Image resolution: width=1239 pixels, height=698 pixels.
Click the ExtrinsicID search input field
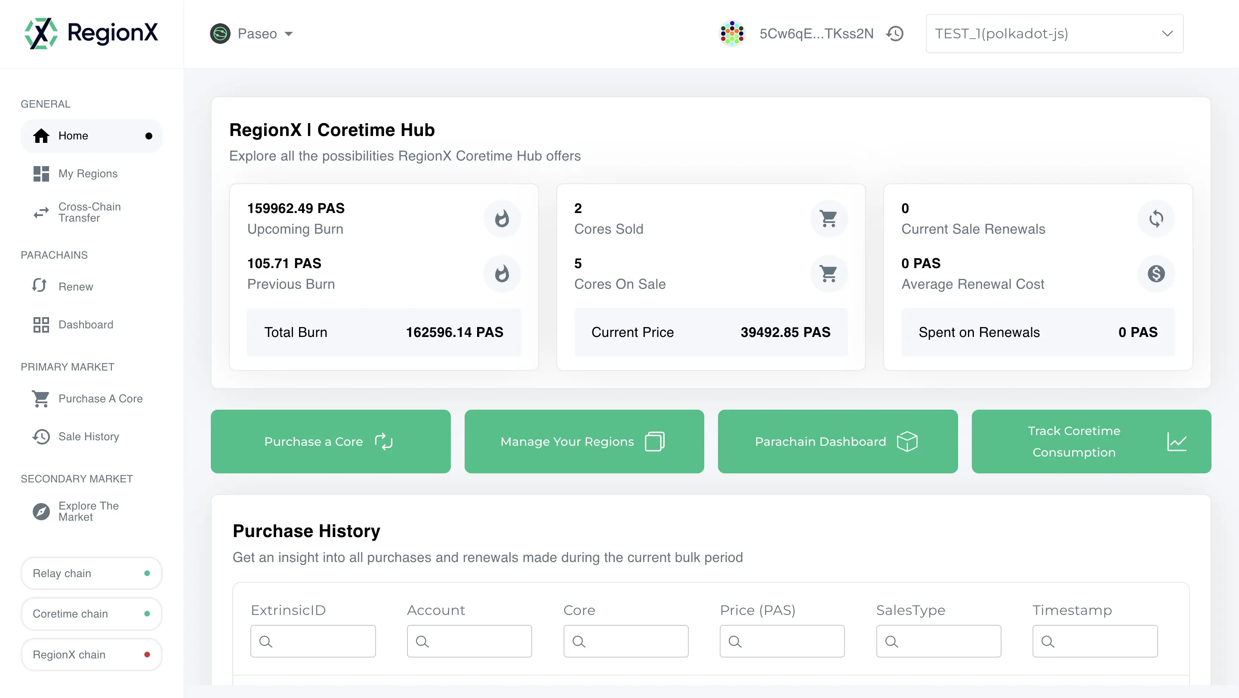[x=312, y=641]
